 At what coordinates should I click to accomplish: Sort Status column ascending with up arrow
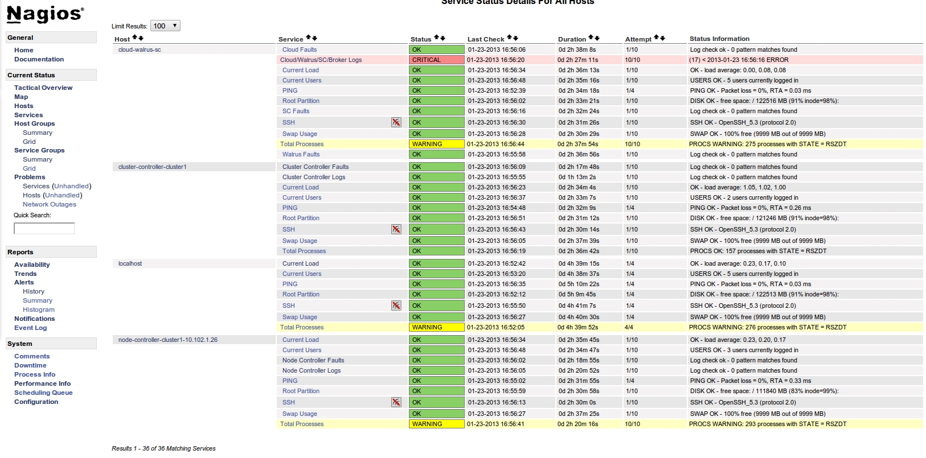436,38
